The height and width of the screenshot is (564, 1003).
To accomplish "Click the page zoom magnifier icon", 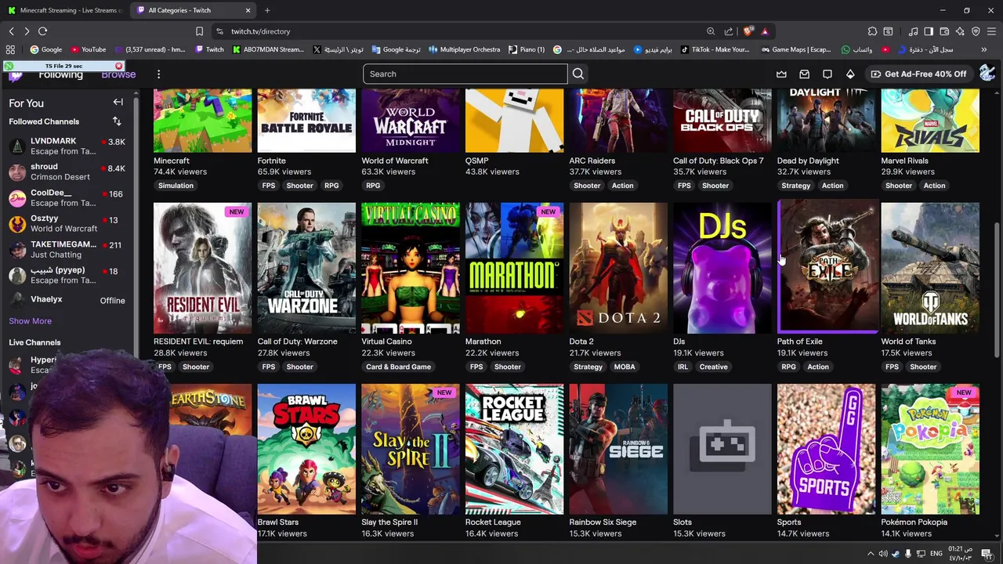I will (711, 31).
